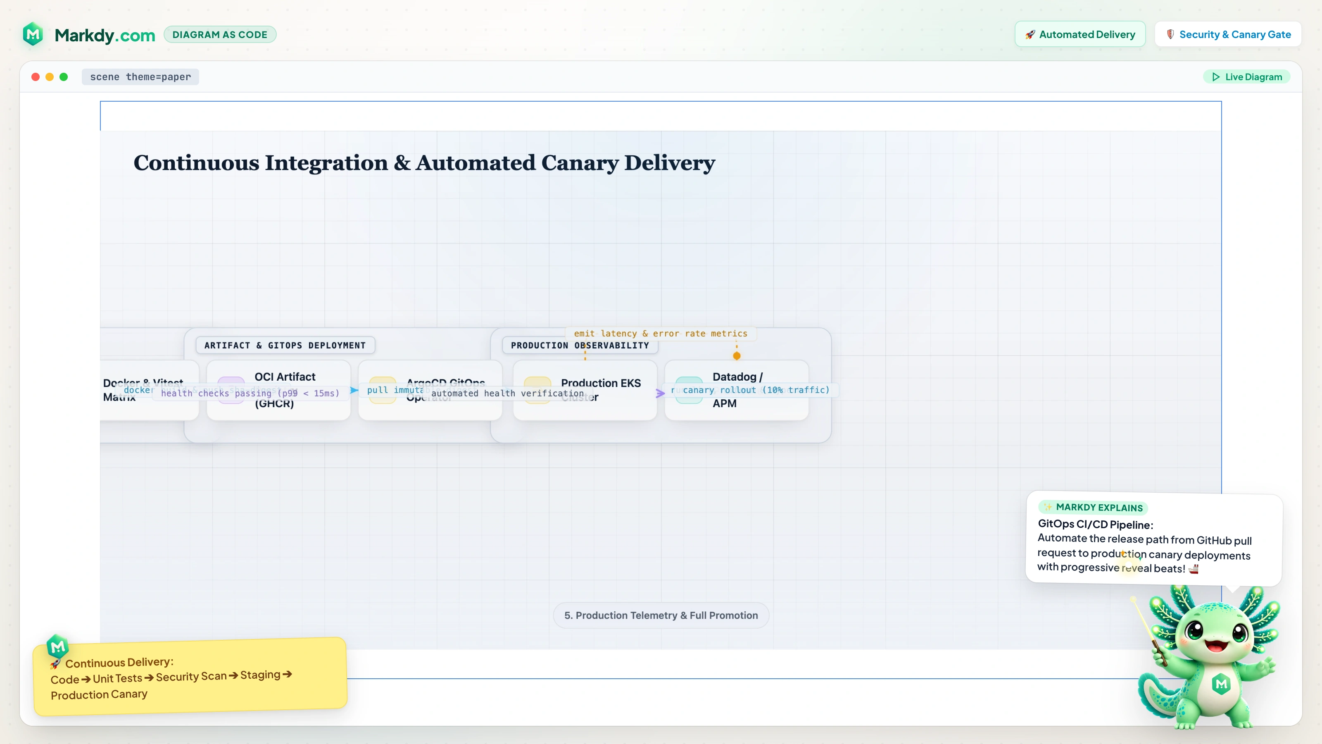Click the 5. Production Telemetry & Full Promotion caption
Image resolution: width=1322 pixels, height=744 pixels.
(x=661, y=615)
